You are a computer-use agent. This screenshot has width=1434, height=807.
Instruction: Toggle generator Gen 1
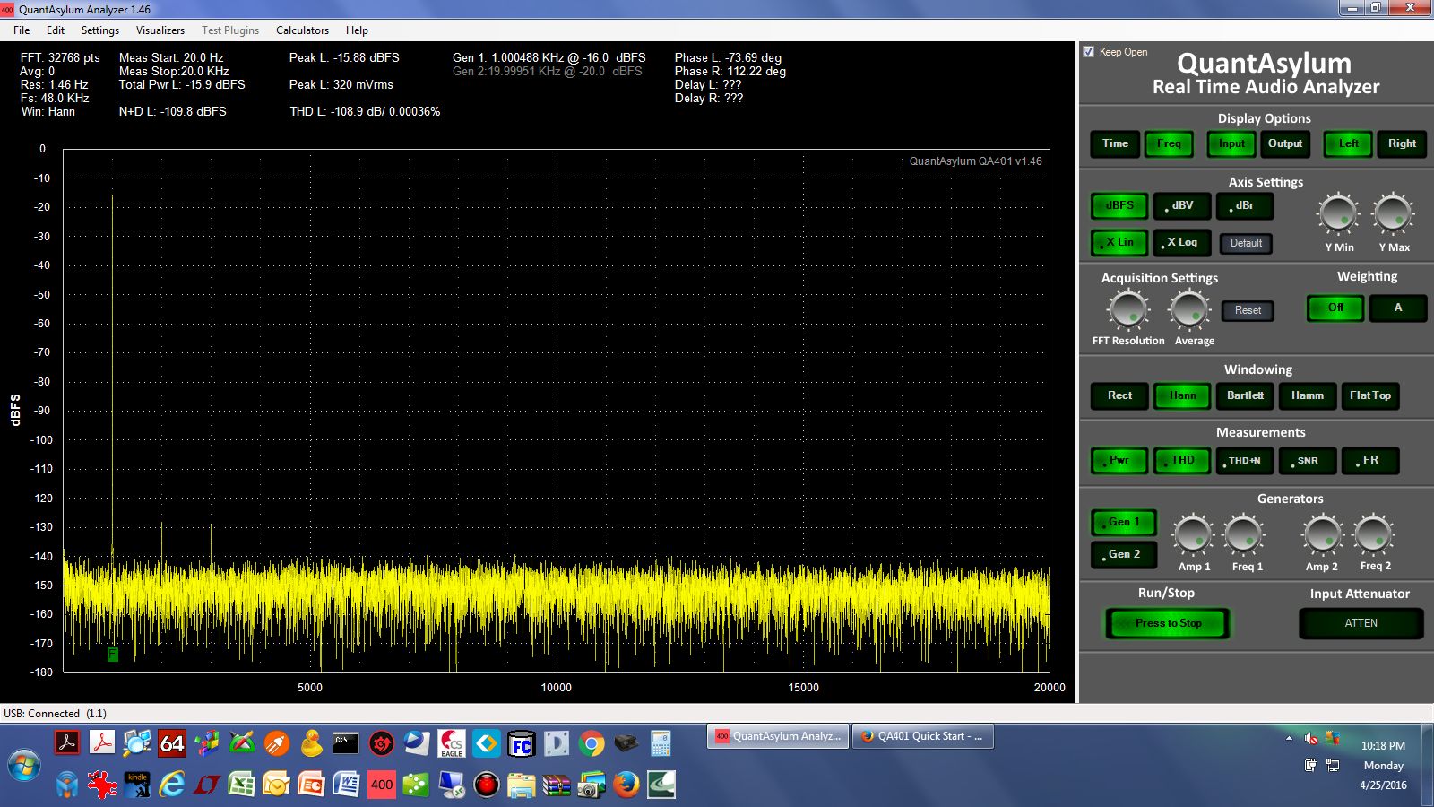point(1124,522)
